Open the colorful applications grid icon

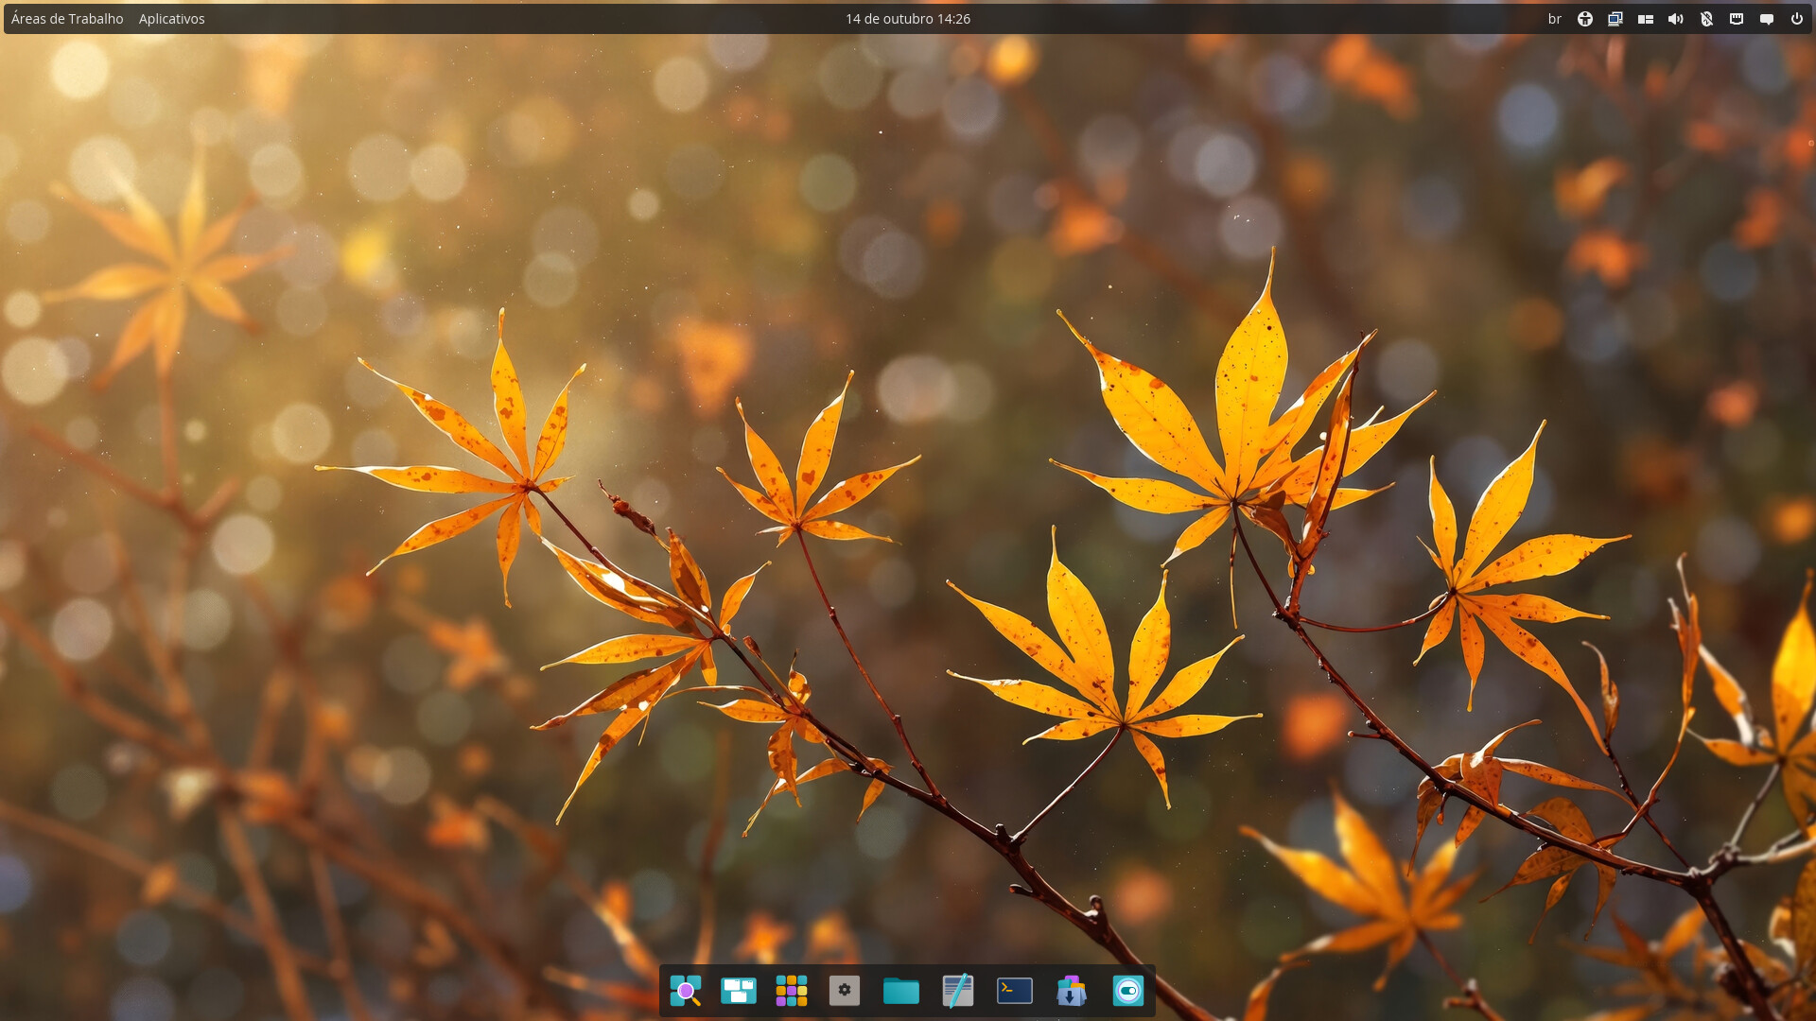pos(792,991)
